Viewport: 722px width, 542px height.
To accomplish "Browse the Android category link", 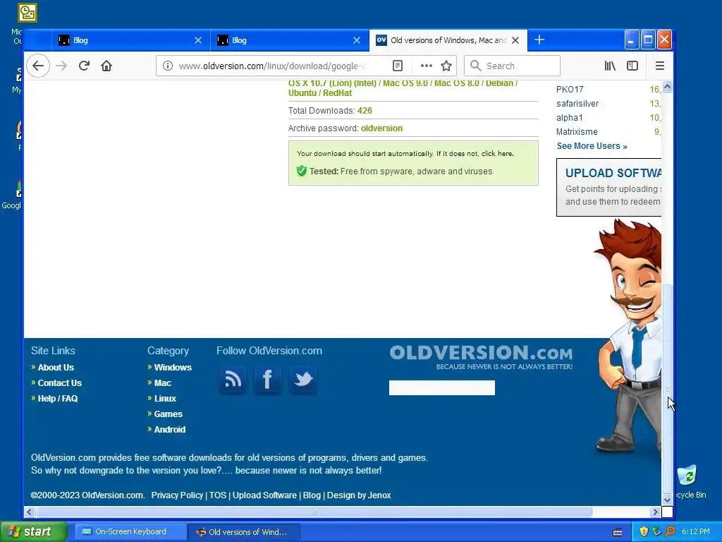I will click(x=169, y=430).
